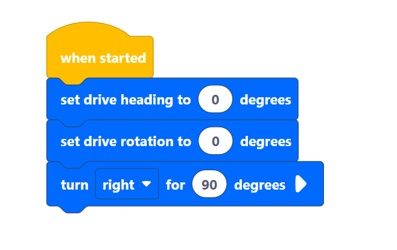
Task: Click the small triangle beside "right"
Action: pos(146,185)
